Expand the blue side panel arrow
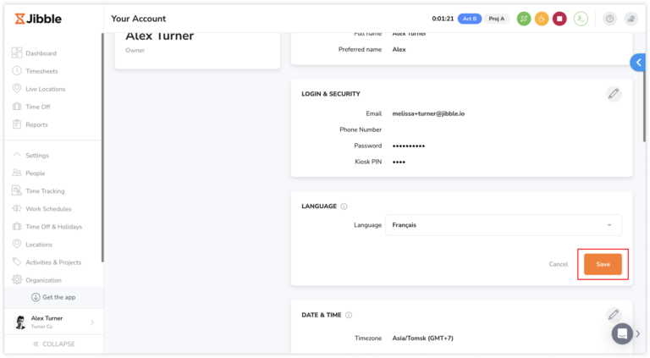Viewport: 650px width, 358px height. [x=638, y=63]
